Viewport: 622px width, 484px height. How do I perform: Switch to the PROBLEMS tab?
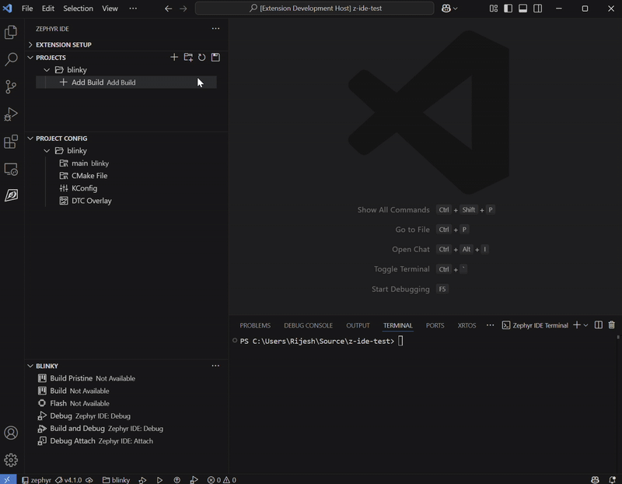255,325
